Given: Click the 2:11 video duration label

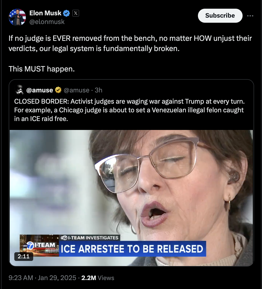Looking at the screenshot, I should tap(23, 256).
